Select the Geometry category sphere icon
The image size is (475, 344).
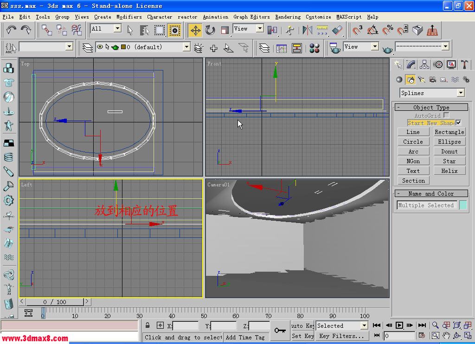tap(399, 80)
